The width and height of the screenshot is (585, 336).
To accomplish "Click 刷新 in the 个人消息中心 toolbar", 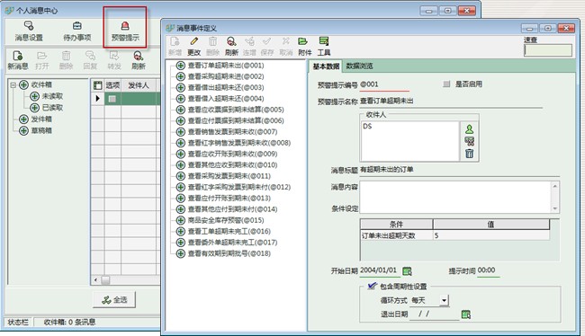I will (138, 60).
